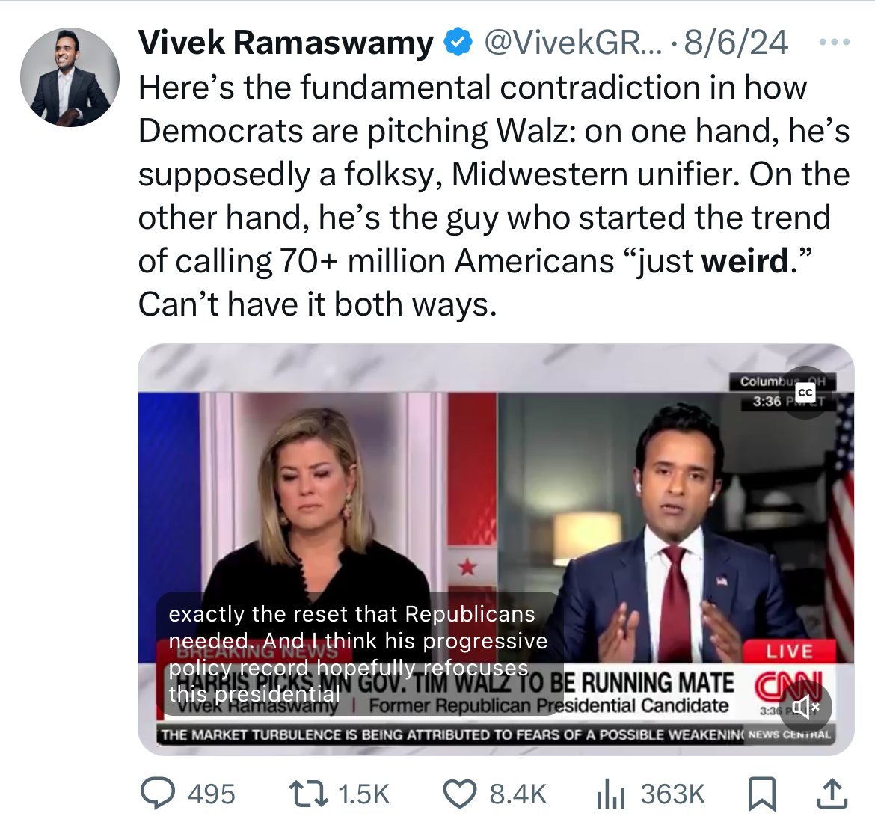Viewport: 875px width, 828px height.
Task: Click the repost arrows icon
Action: (308, 794)
